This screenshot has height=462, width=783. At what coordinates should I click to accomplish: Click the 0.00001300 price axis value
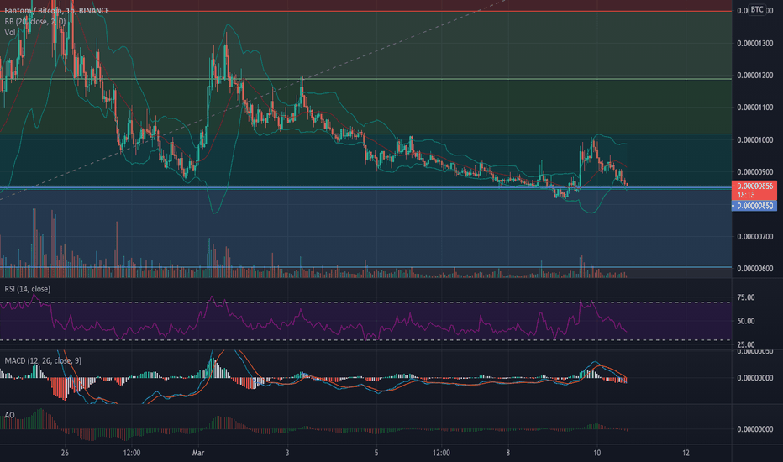(755, 44)
